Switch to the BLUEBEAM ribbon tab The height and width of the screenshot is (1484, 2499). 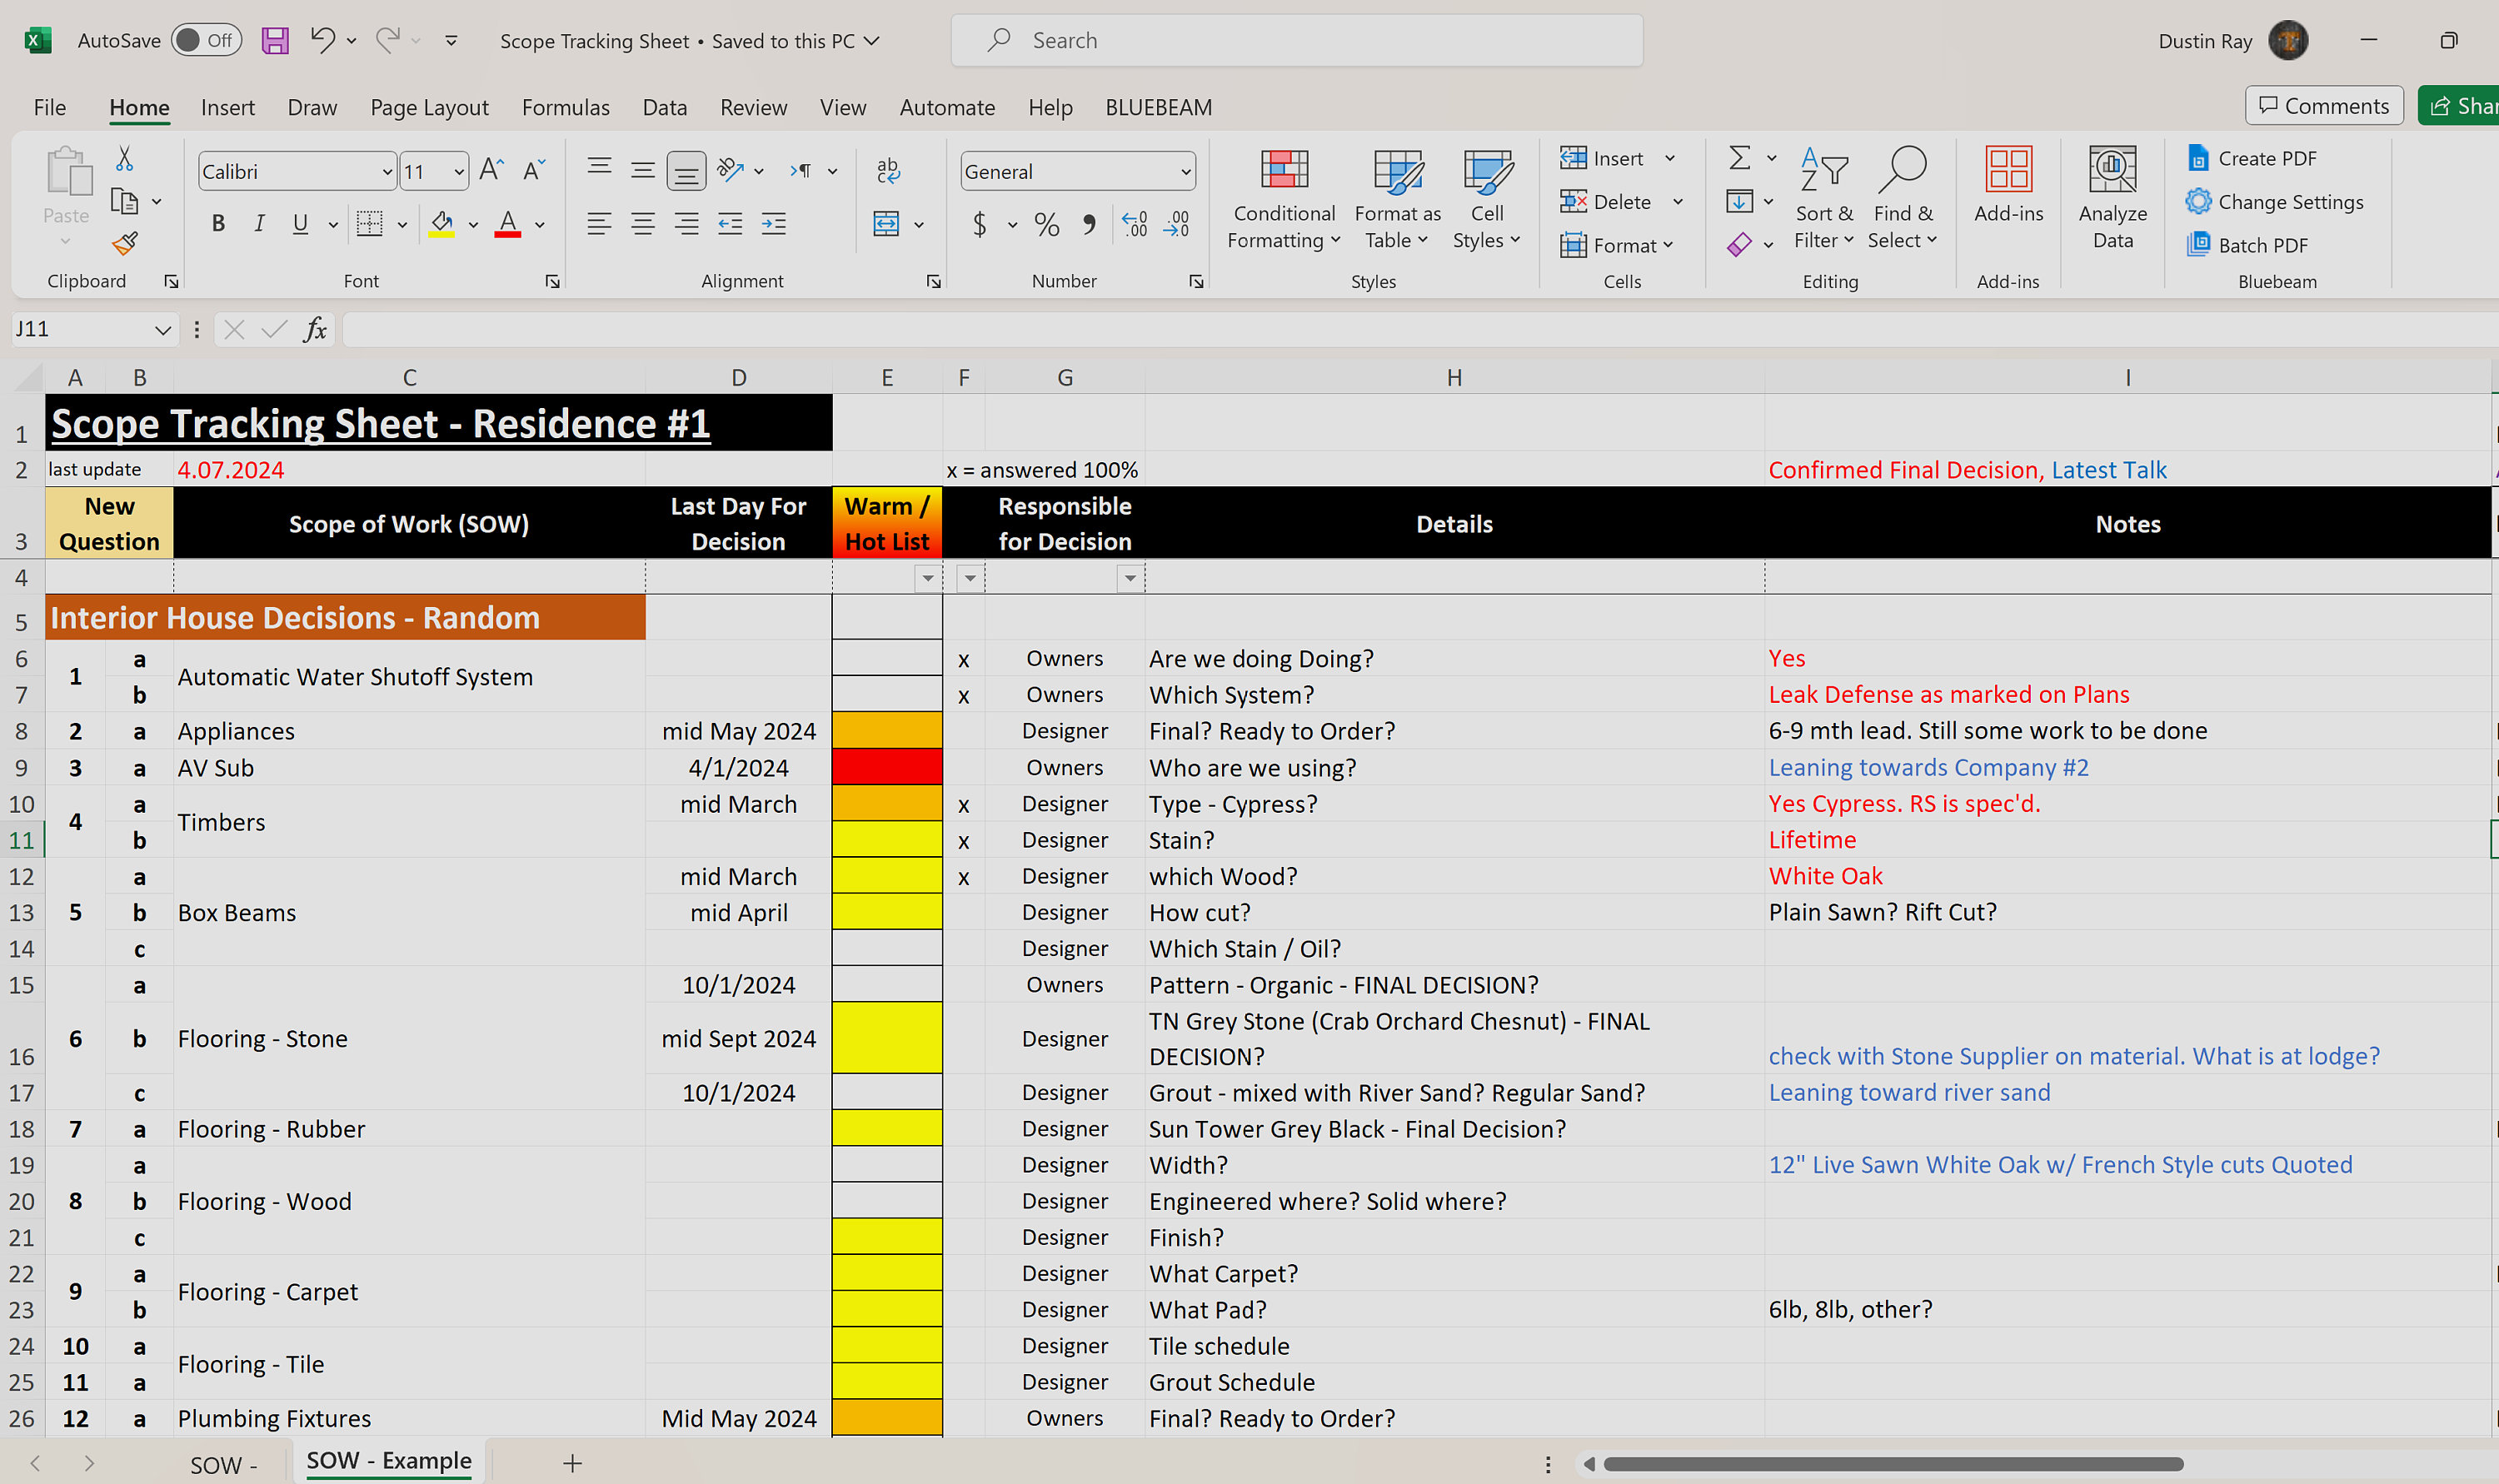[x=1158, y=107]
